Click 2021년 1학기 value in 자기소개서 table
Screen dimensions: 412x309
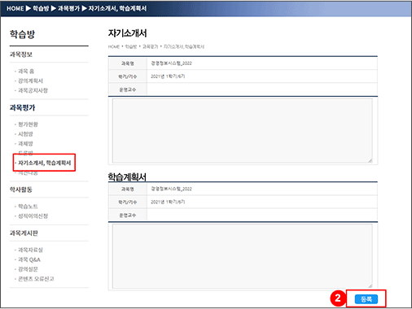coord(168,76)
